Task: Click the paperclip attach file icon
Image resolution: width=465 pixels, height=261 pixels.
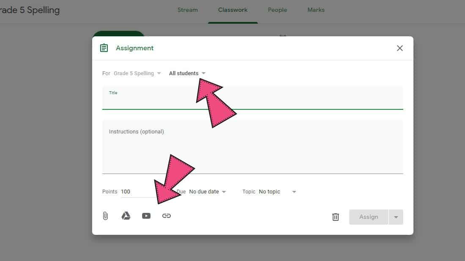Action: pos(105,216)
